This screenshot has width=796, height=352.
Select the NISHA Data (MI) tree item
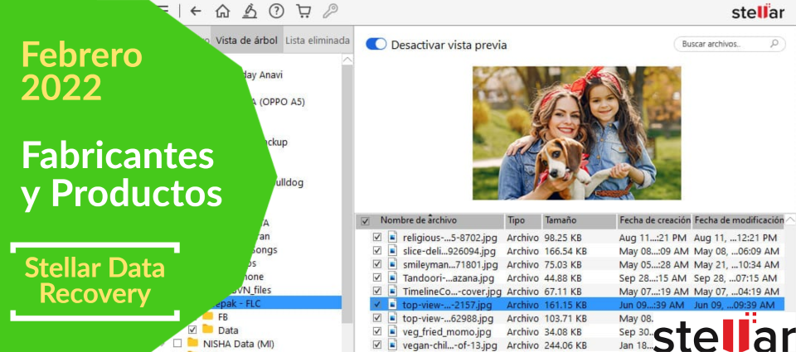tap(238, 344)
